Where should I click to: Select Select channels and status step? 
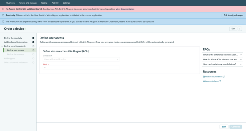(x=16, y=62)
